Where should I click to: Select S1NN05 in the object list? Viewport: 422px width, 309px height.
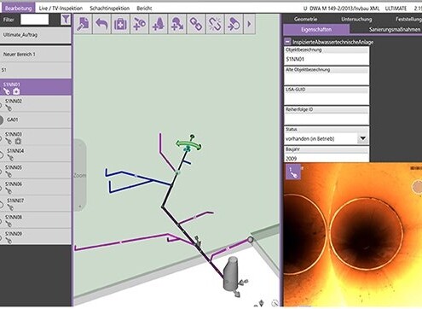[x=36, y=170]
